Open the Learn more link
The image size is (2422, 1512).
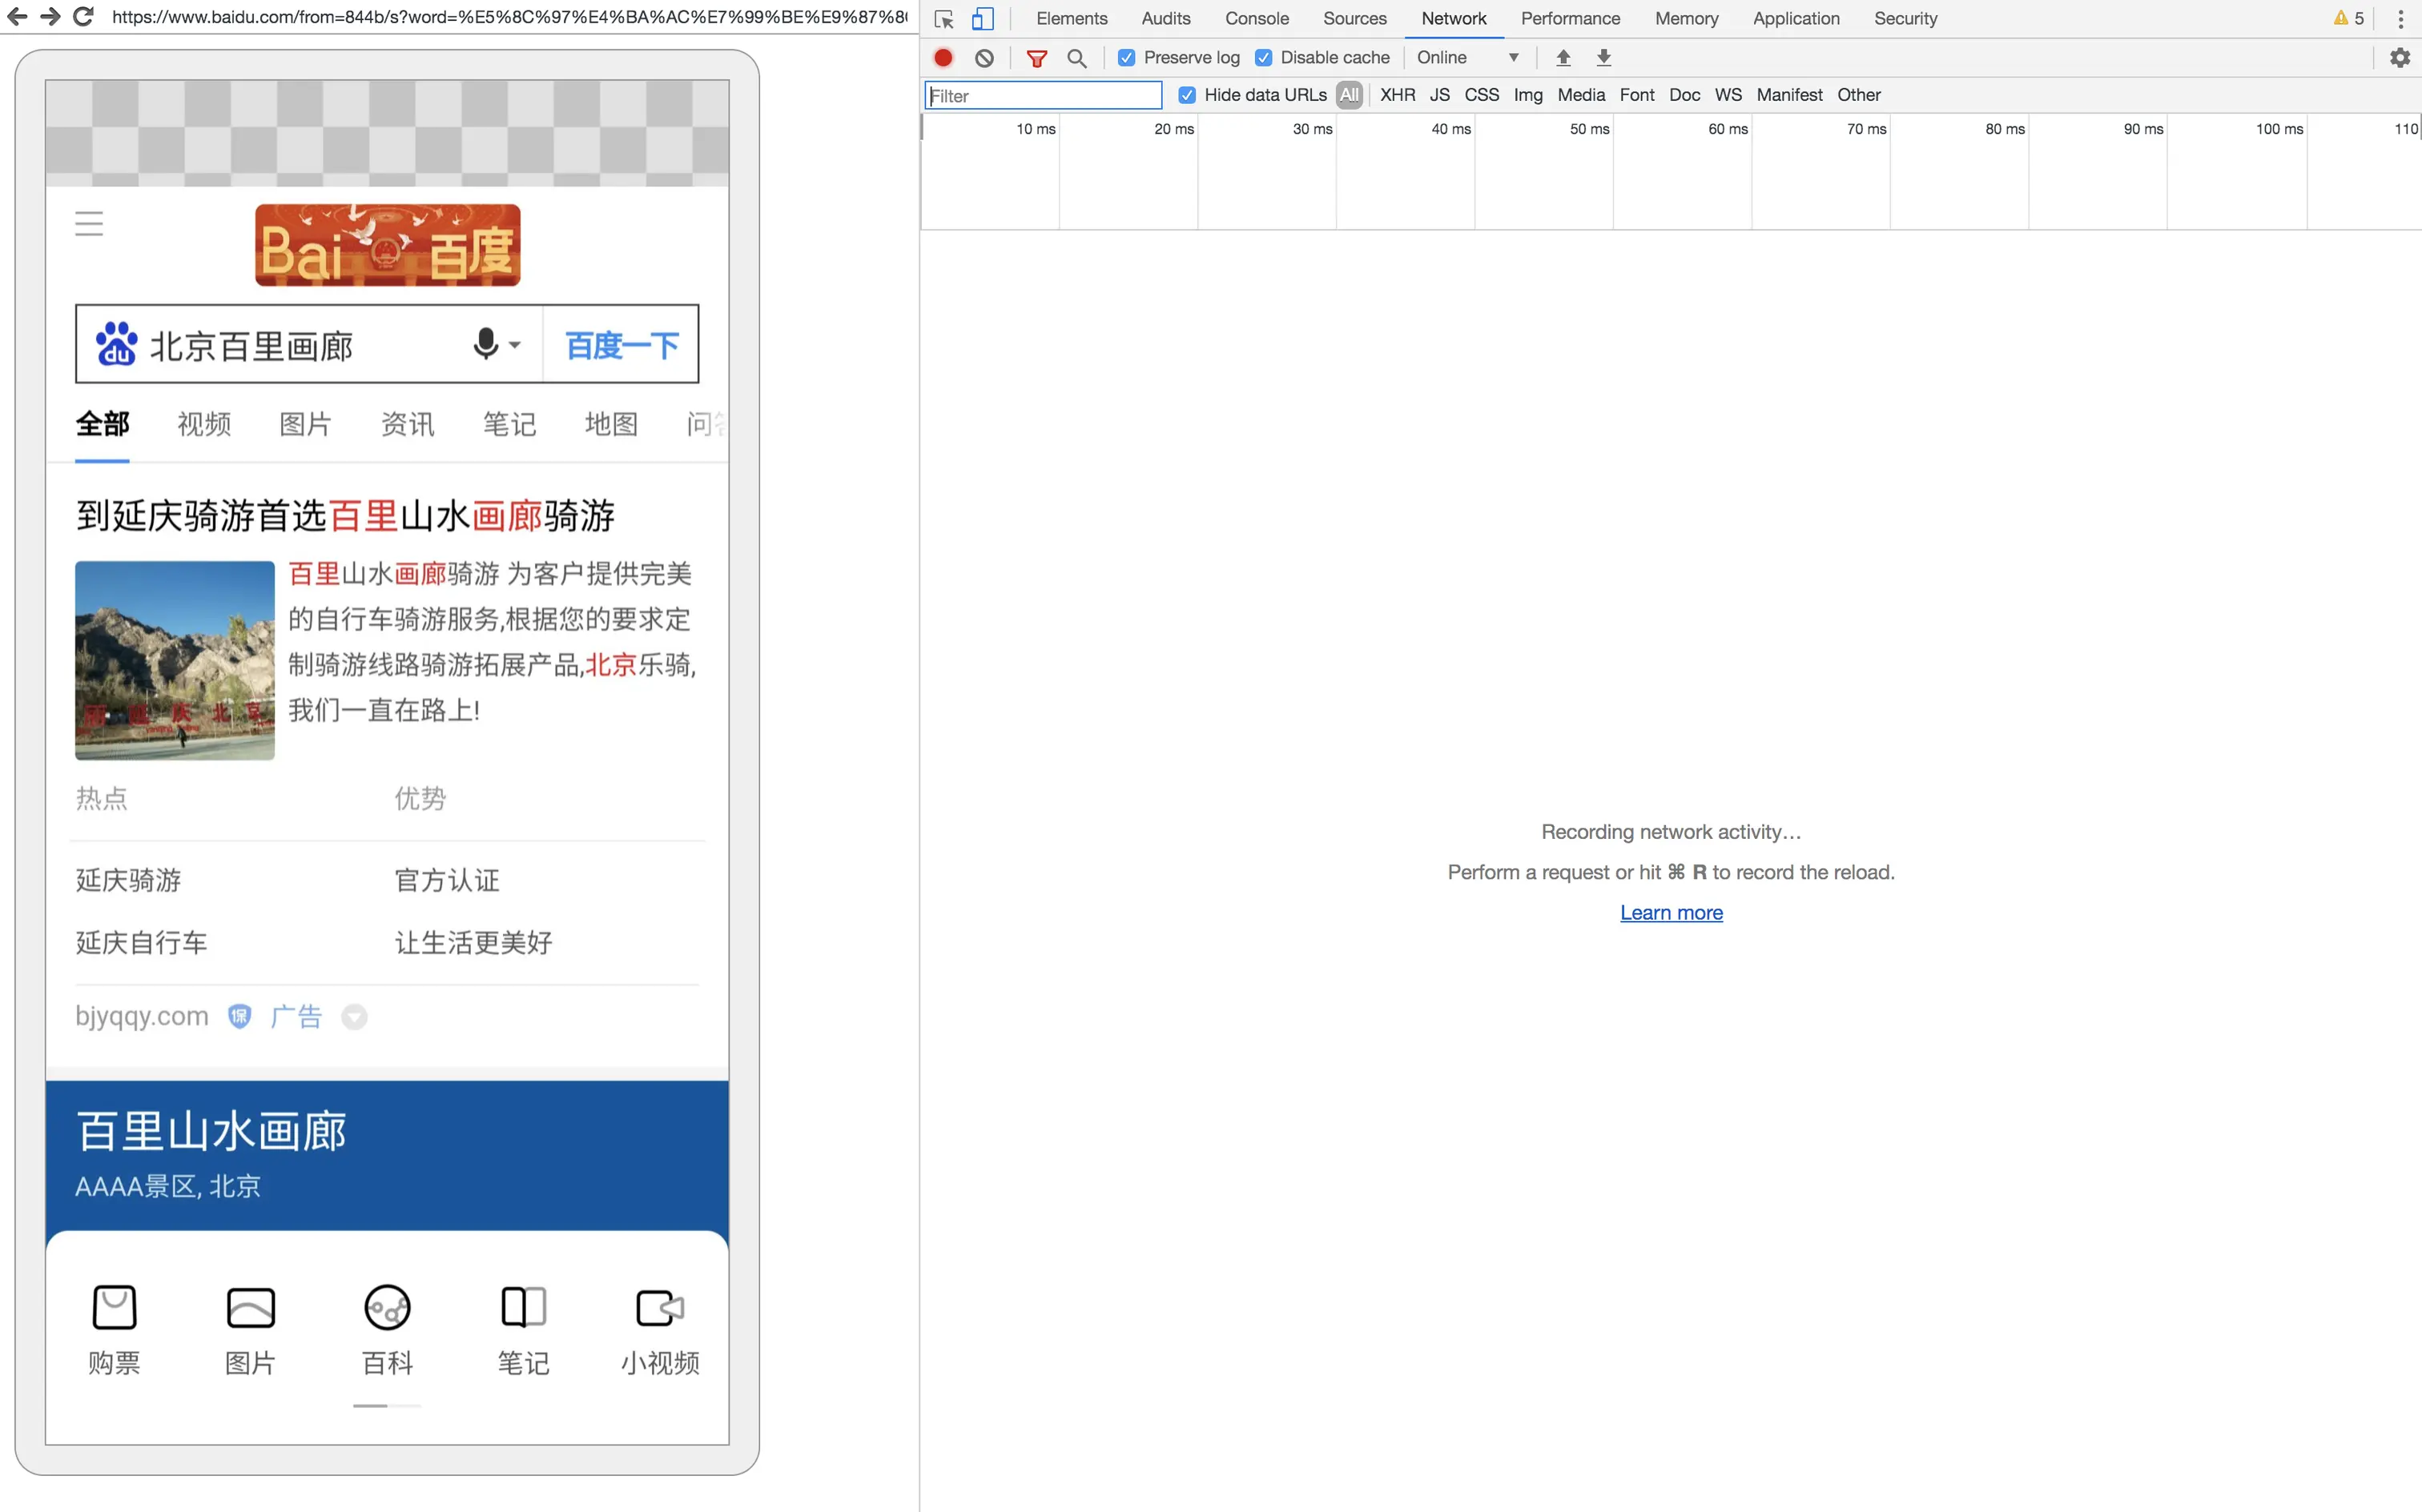(x=1671, y=913)
